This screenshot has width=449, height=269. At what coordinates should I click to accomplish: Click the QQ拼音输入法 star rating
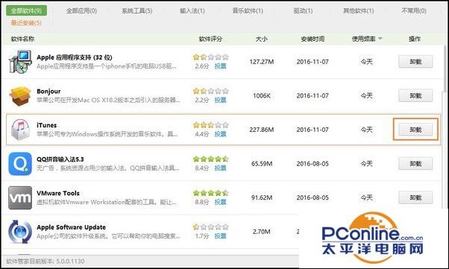pos(210,159)
